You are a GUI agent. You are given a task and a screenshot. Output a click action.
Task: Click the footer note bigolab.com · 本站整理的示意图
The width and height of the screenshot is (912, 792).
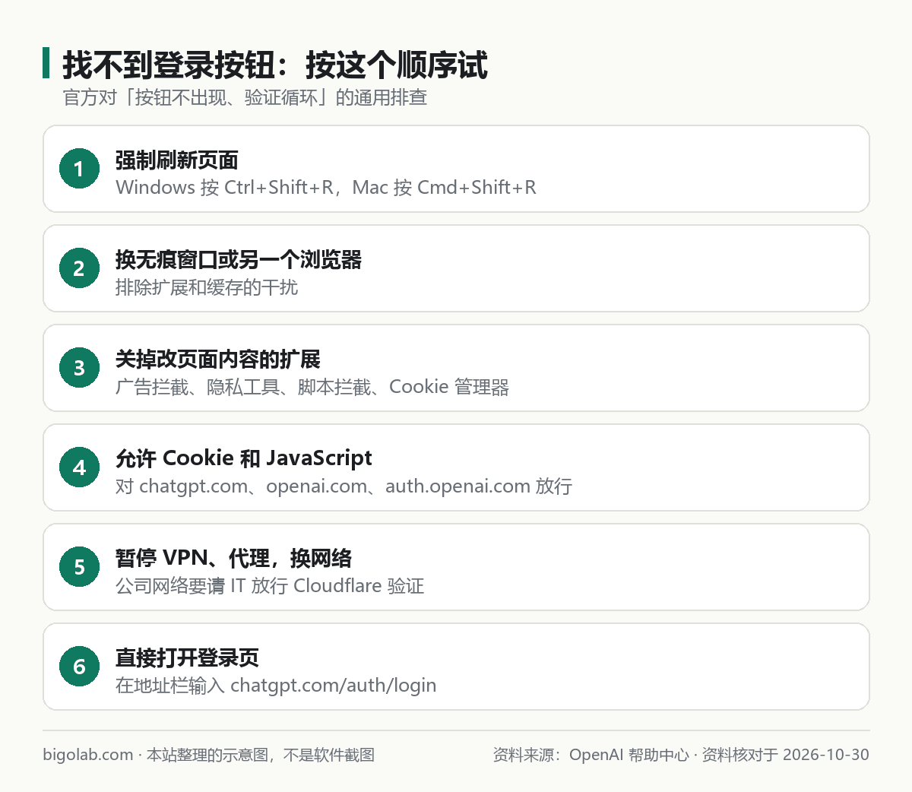(209, 755)
